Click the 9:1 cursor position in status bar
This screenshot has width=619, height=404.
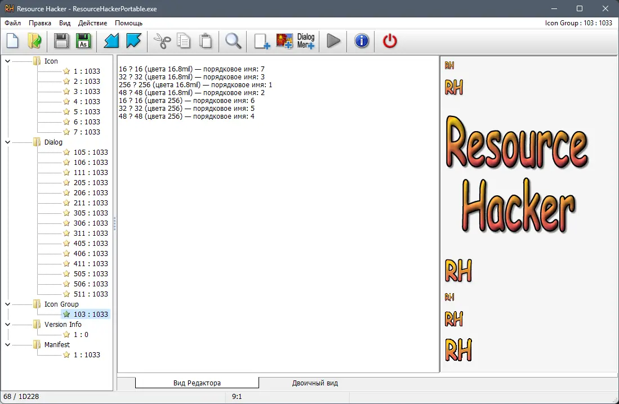tap(237, 397)
